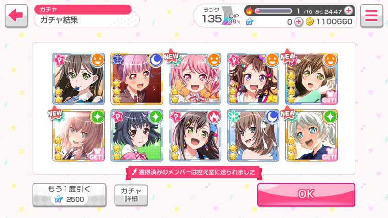Click the gold coin icon
388x218 pixels.
point(310,22)
